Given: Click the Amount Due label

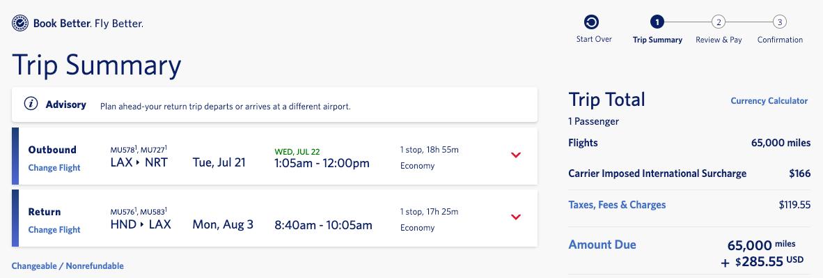Looking at the screenshot, I should pyautogui.click(x=602, y=245).
